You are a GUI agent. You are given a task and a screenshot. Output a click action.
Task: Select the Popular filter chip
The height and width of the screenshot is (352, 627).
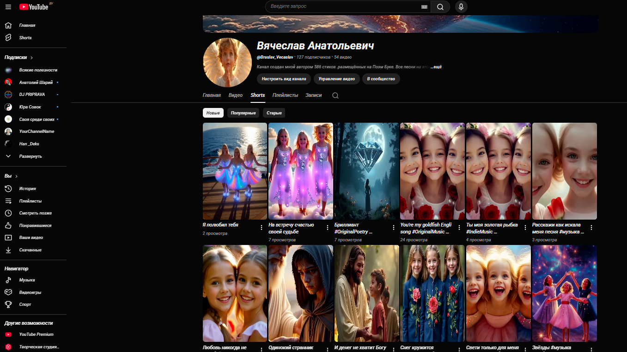pyautogui.click(x=243, y=113)
